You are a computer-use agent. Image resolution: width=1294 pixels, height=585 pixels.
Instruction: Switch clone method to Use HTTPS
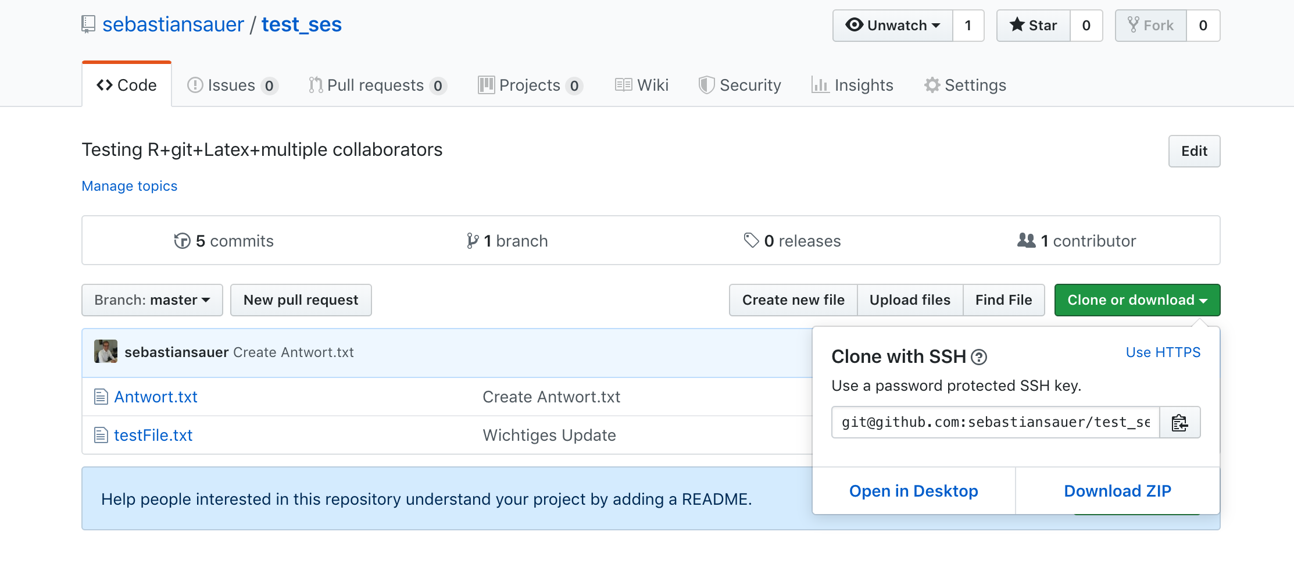(1163, 352)
